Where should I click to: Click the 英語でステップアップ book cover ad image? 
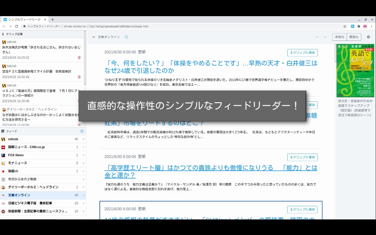pos(355,70)
